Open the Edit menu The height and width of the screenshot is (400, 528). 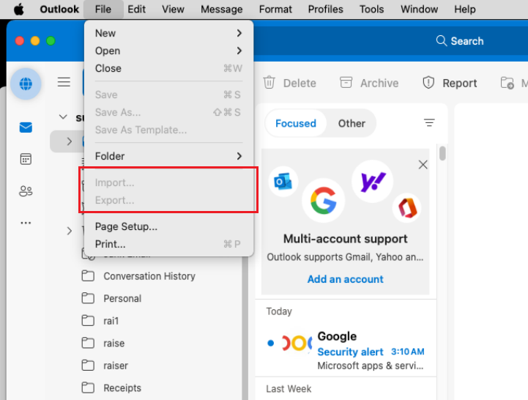click(x=136, y=9)
